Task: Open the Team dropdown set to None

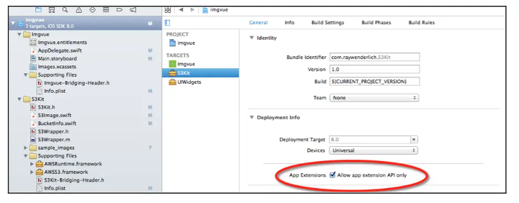Action: tap(374, 98)
